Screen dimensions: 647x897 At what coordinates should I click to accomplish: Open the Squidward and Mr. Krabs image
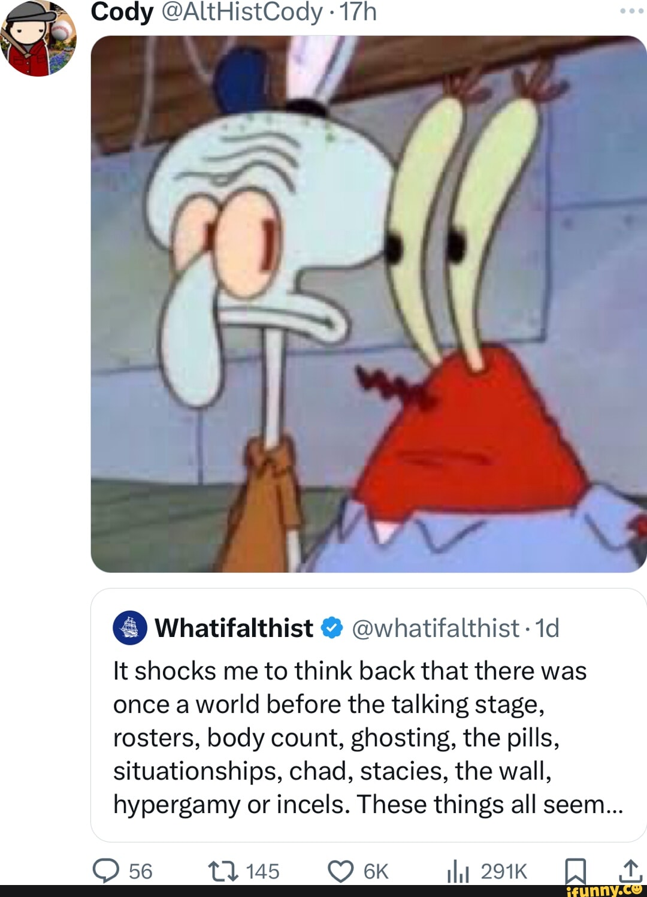click(x=368, y=304)
